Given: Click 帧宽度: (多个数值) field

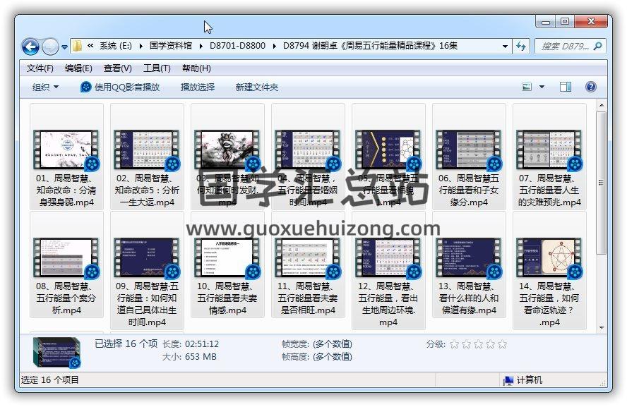Looking at the screenshot, I should pyautogui.click(x=317, y=344).
